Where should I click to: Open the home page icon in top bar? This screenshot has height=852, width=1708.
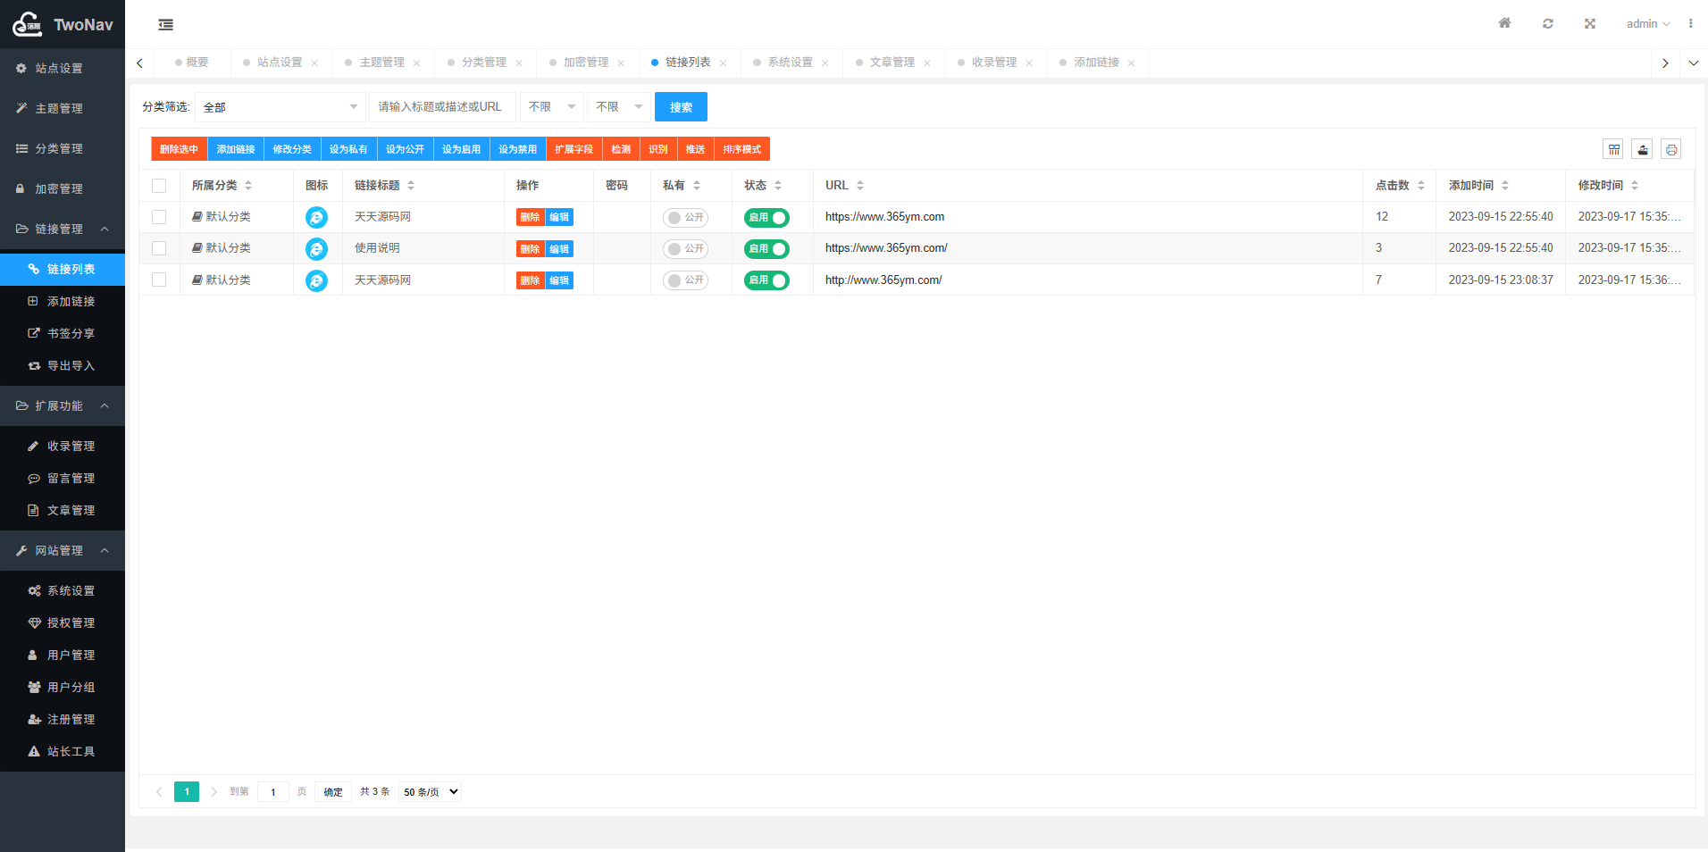tap(1504, 23)
